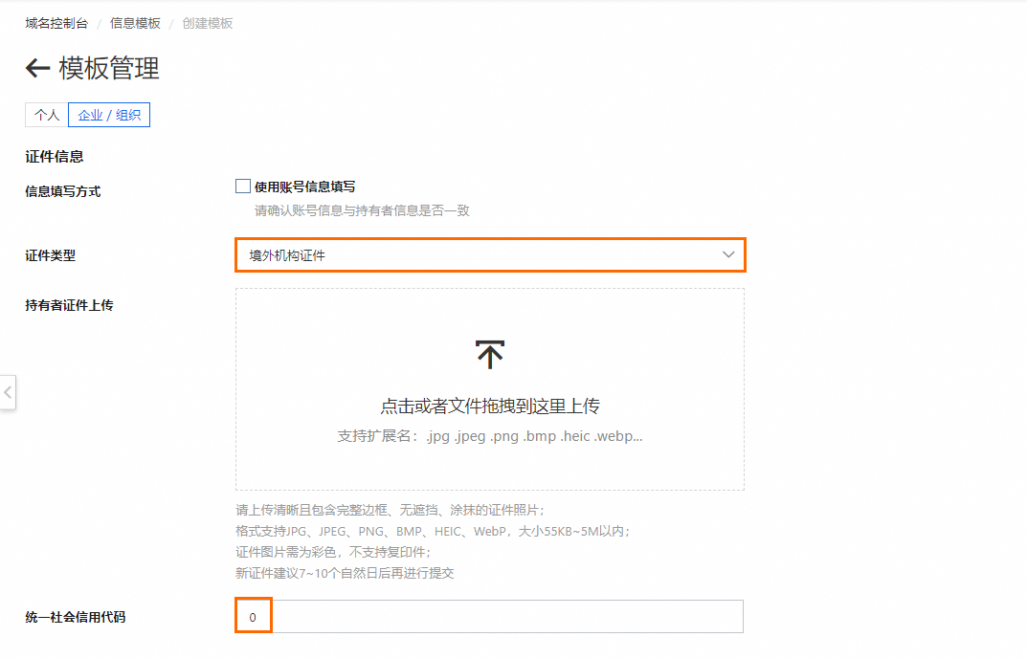Enable account info auto-fill option
This screenshot has width=1027, height=659.
[242, 185]
